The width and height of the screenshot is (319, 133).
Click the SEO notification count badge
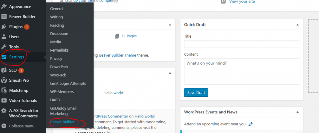tap(21, 71)
